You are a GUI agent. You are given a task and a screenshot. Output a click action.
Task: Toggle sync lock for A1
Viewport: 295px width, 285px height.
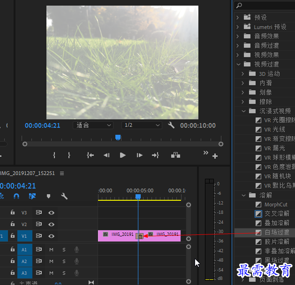pyautogui.click(x=39, y=249)
